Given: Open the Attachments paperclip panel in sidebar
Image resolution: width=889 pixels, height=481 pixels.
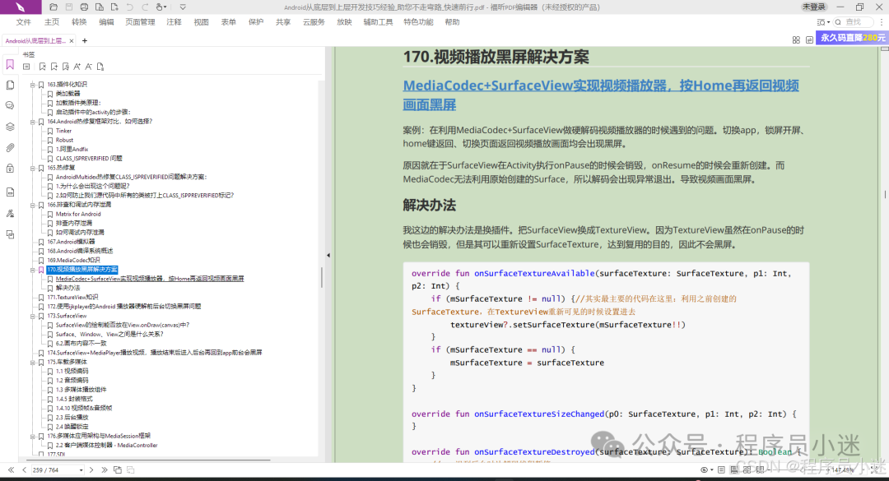Looking at the screenshot, I should (x=10, y=148).
